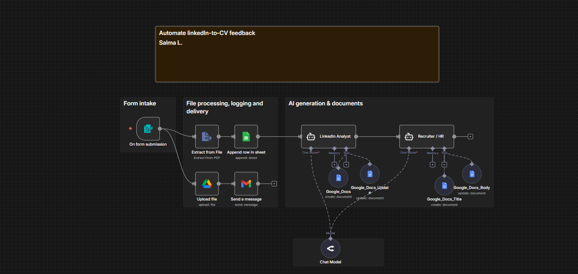Open the Chat Model node

330,248
